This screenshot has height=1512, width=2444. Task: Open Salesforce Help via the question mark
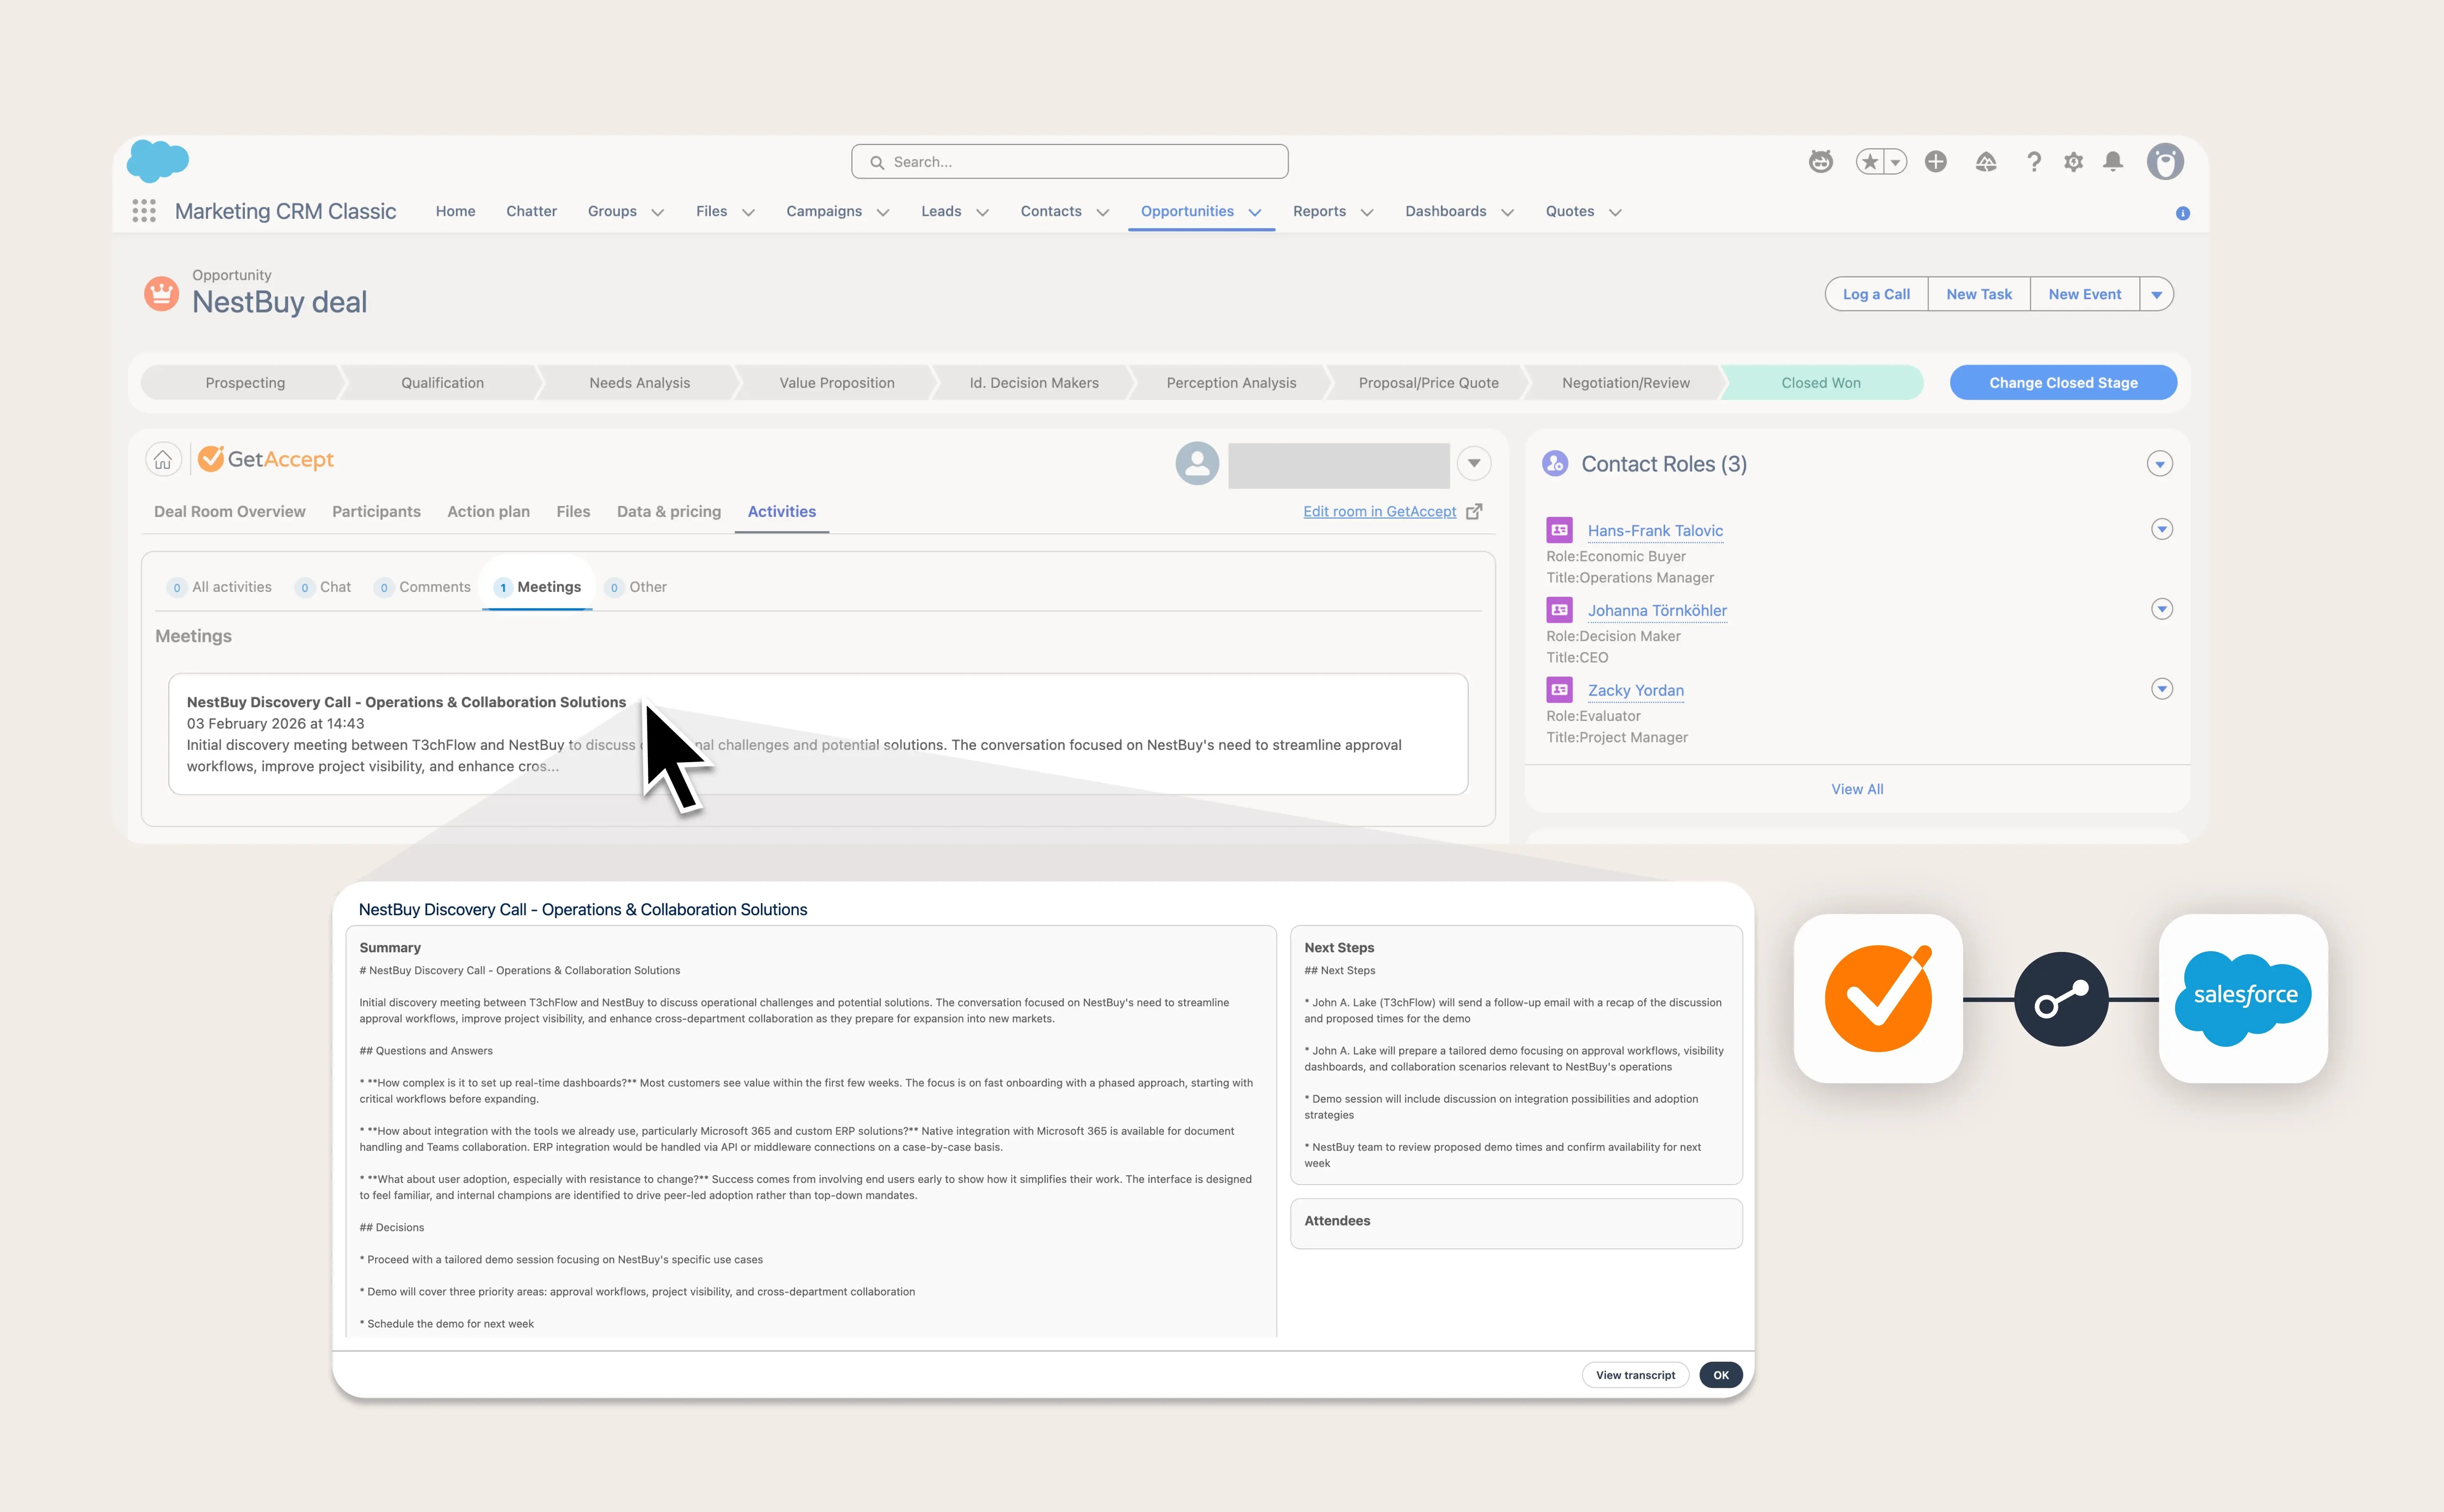tap(2033, 161)
